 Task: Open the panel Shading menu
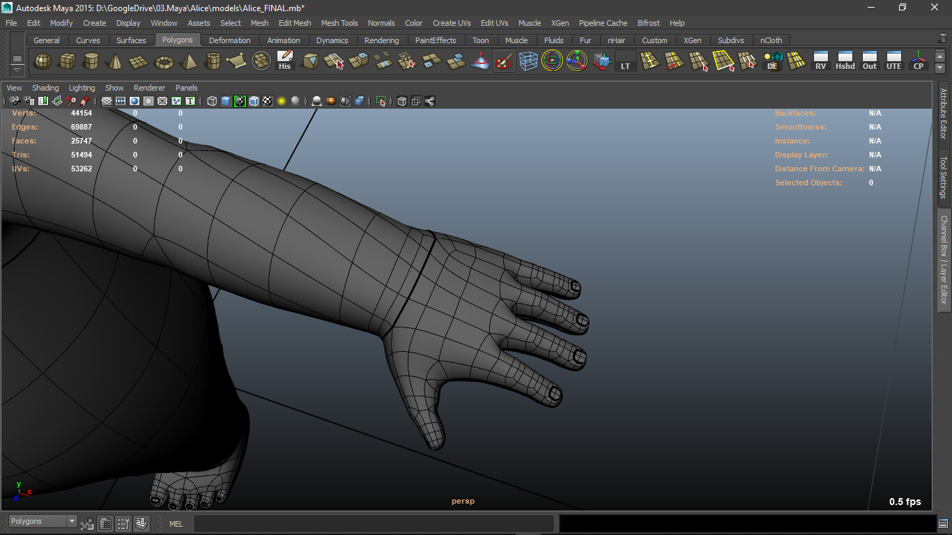click(x=45, y=88)
